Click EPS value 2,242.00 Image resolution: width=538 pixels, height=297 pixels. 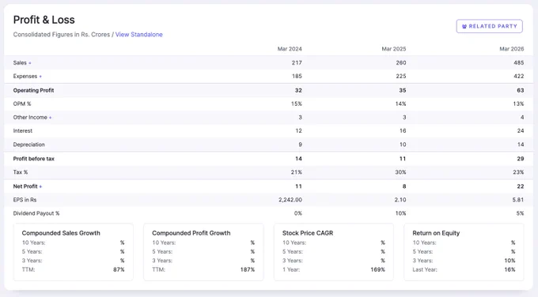click(290, 200)
